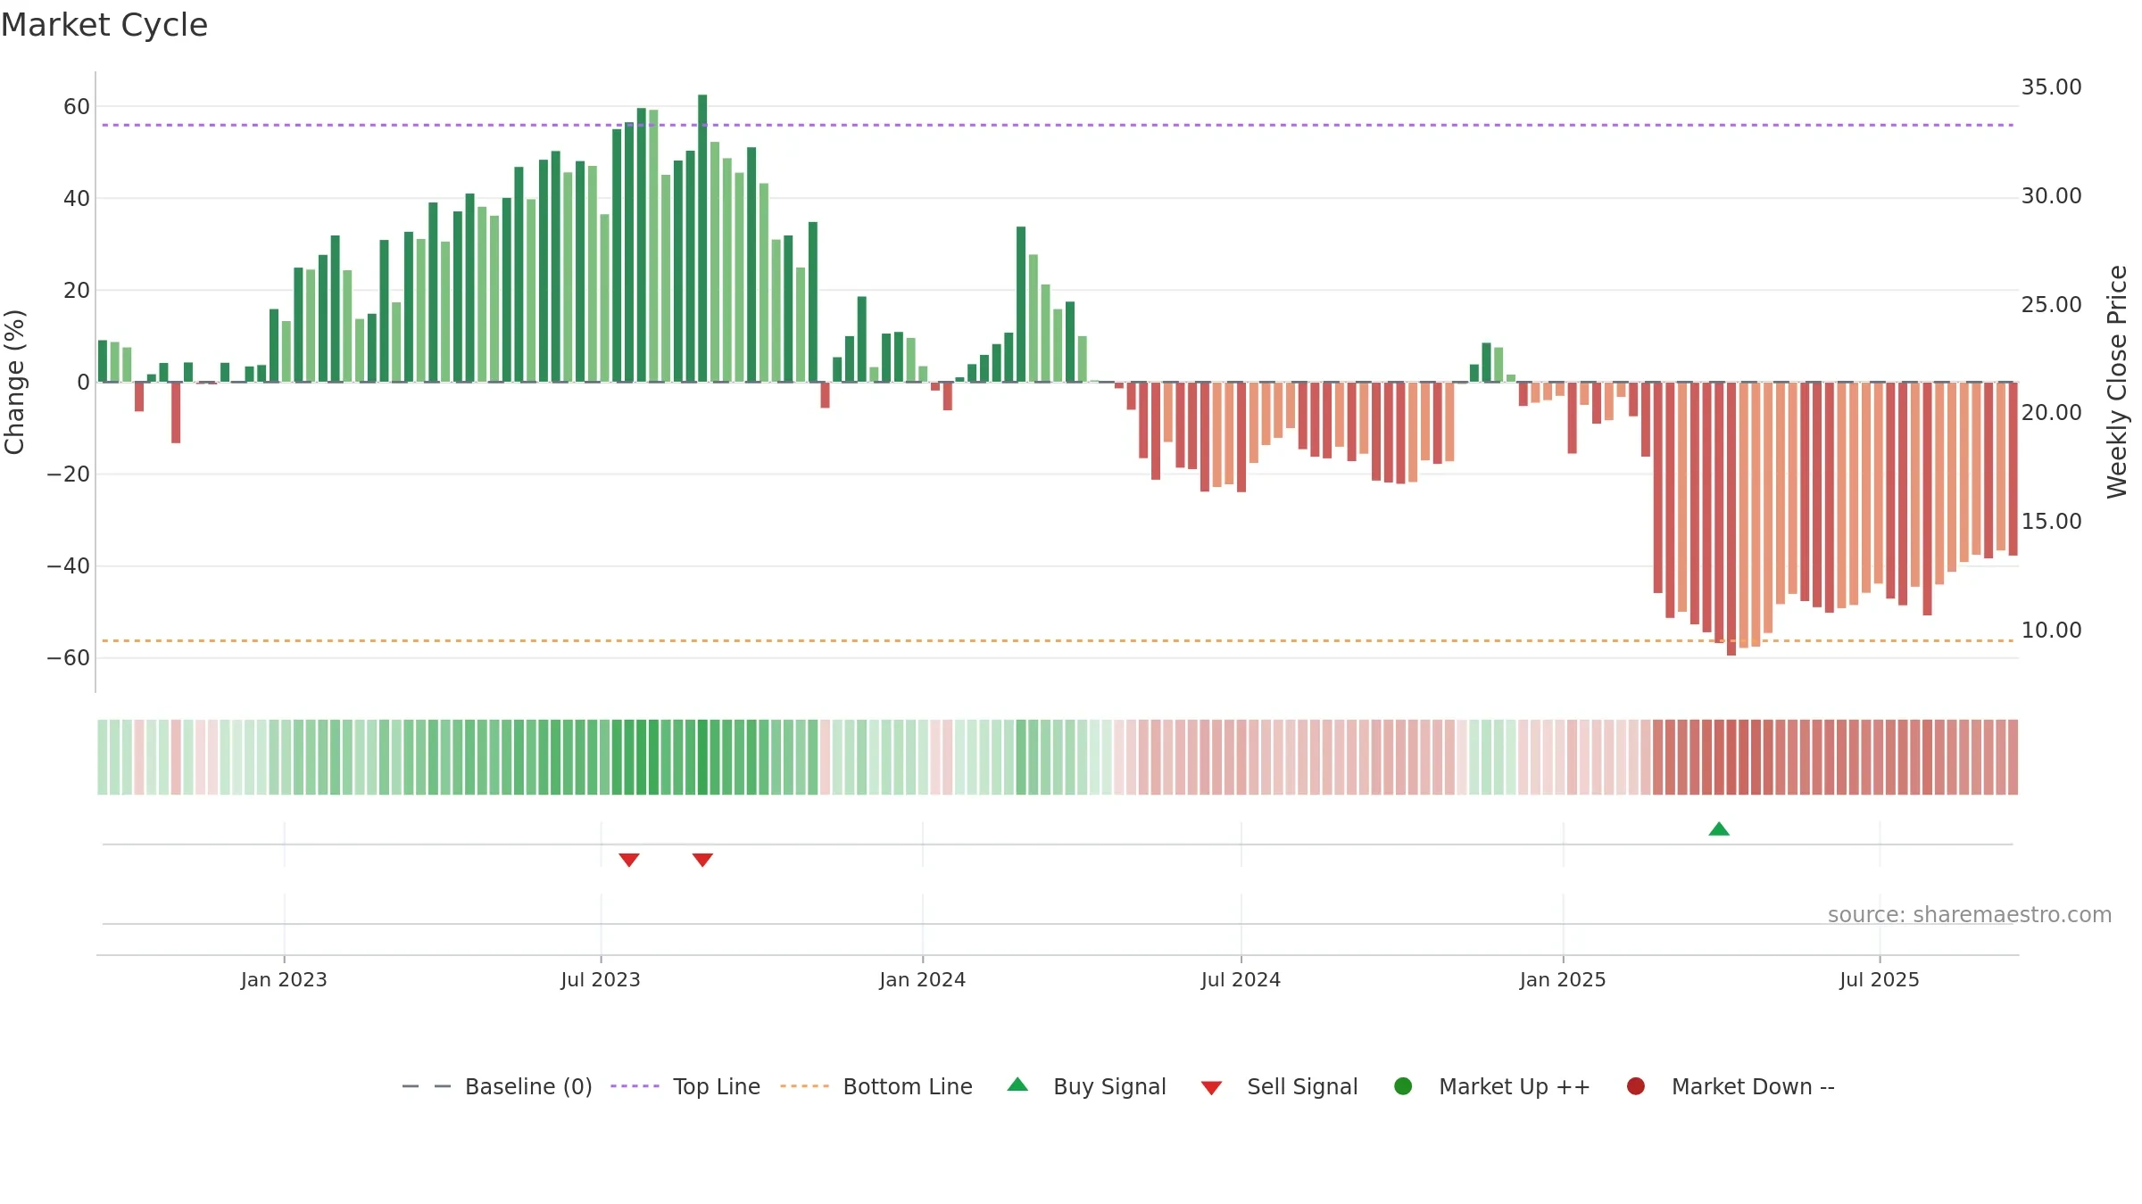The image size is (2142, 1204).
Task: Click the 'Jan 2025' axis label
Action: tap(1563, 980)
